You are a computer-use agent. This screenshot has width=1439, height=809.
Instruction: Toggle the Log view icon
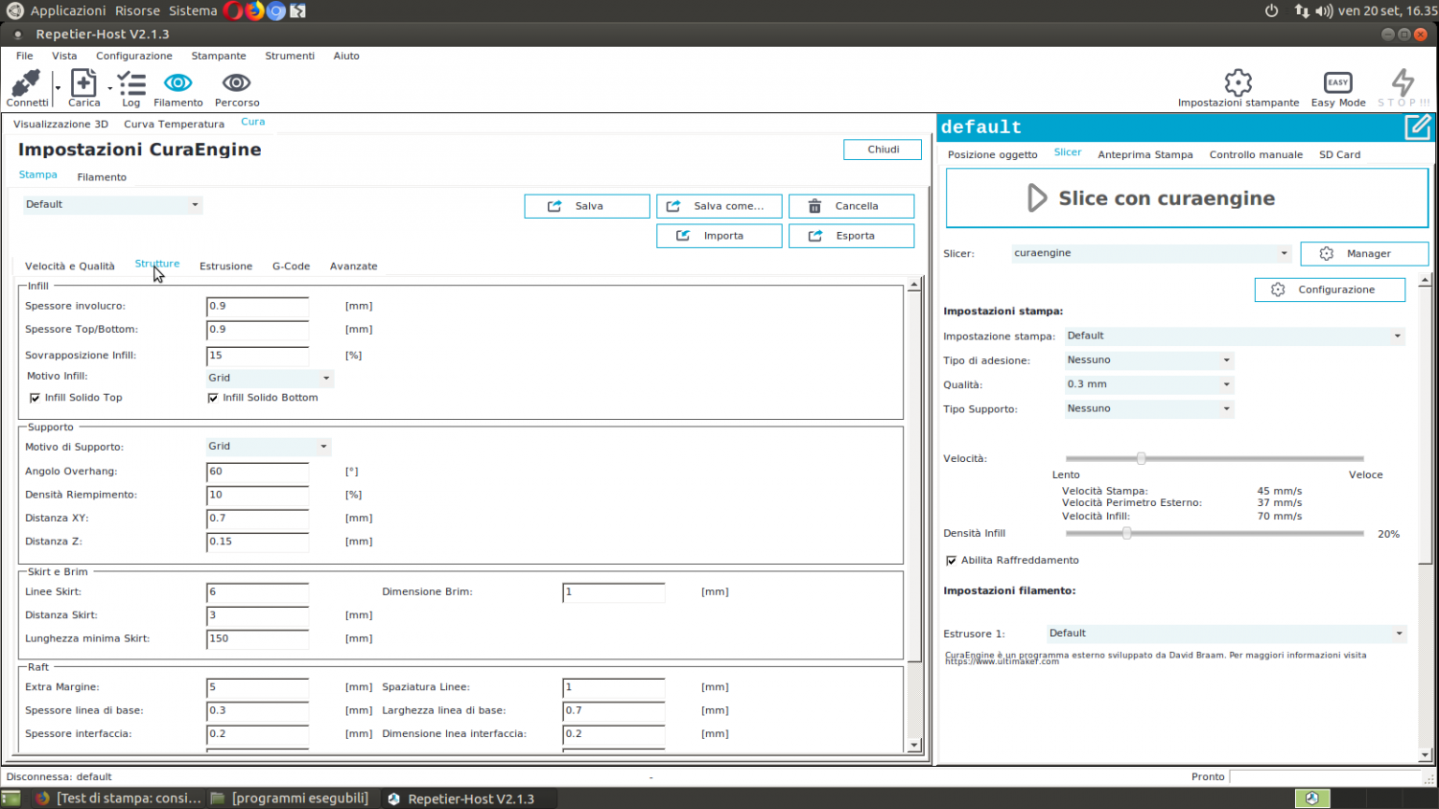point(131,83)
